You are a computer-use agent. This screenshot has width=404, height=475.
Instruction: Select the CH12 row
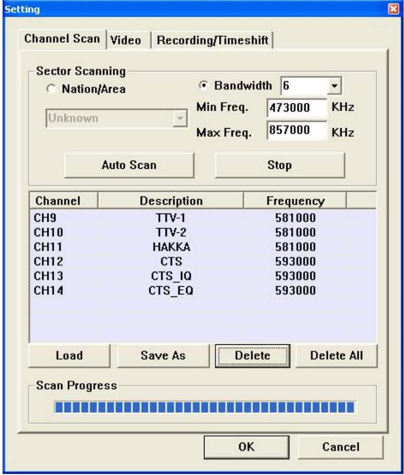[203, 261]
